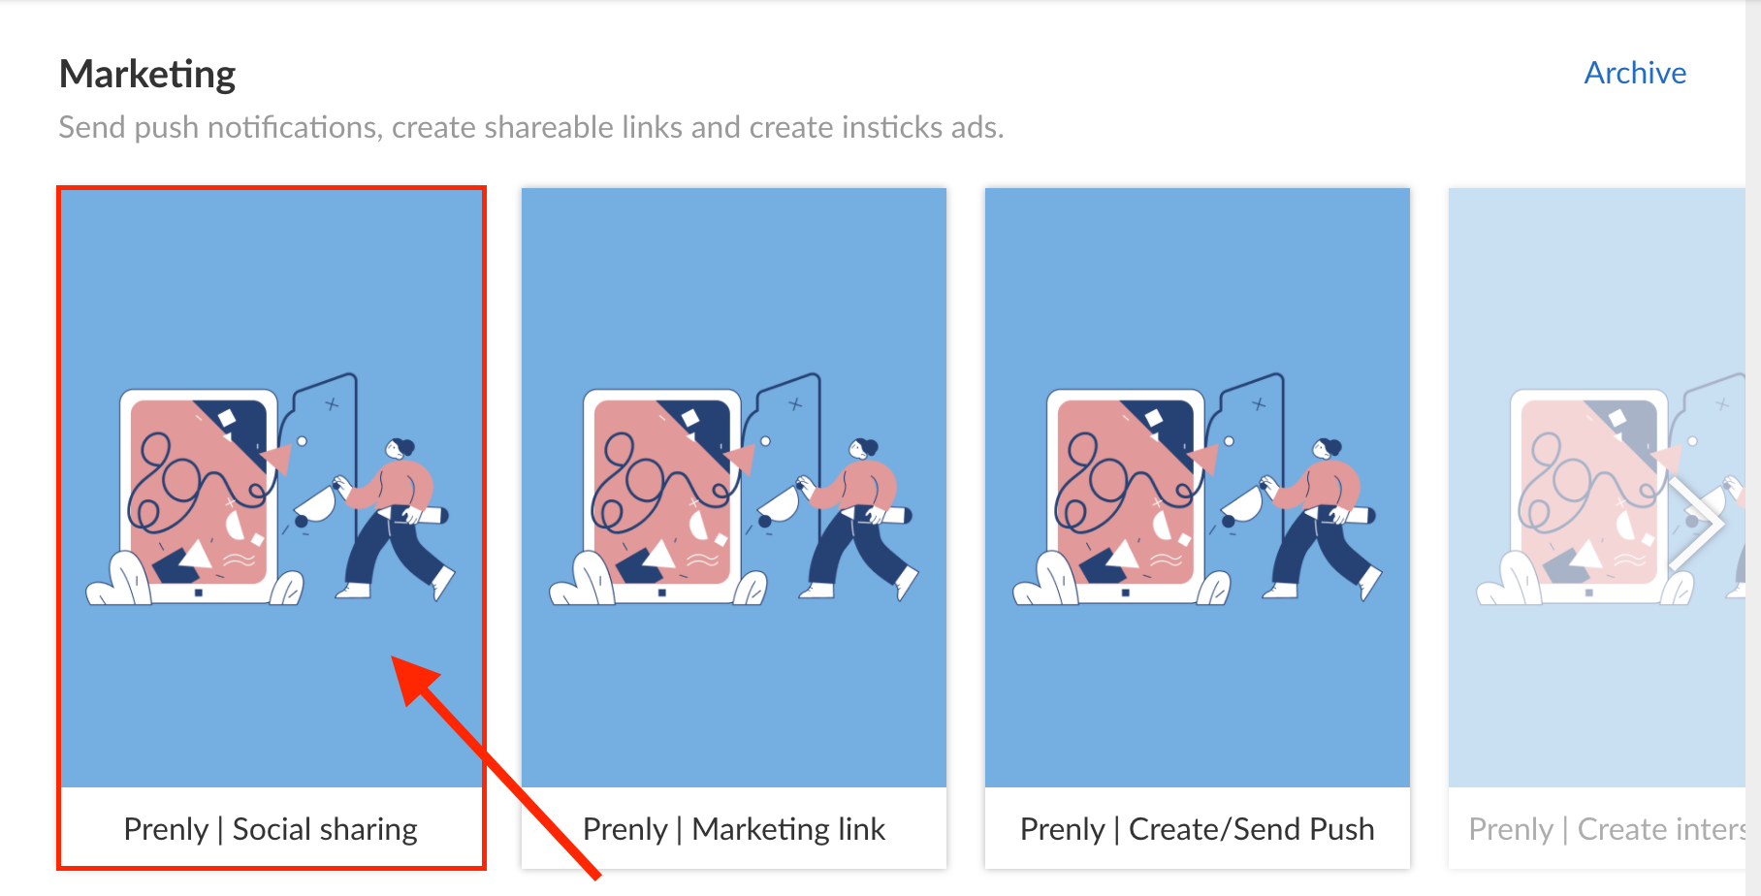Select the Marketing section heading
Viewport: 1761px width, 896px height.
pos(147,75)
